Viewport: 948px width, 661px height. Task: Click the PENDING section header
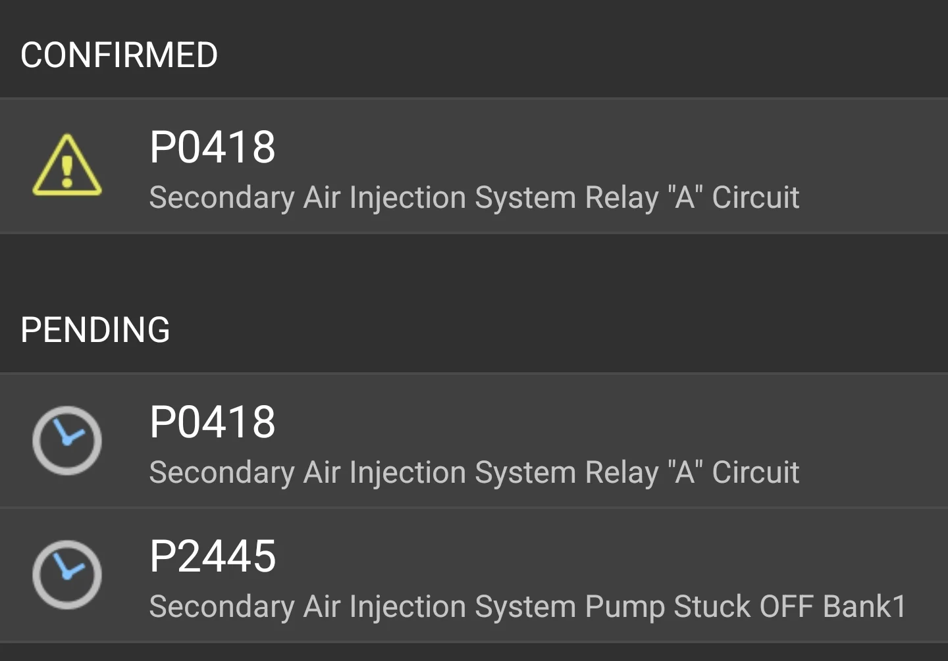tap(95, 330)
